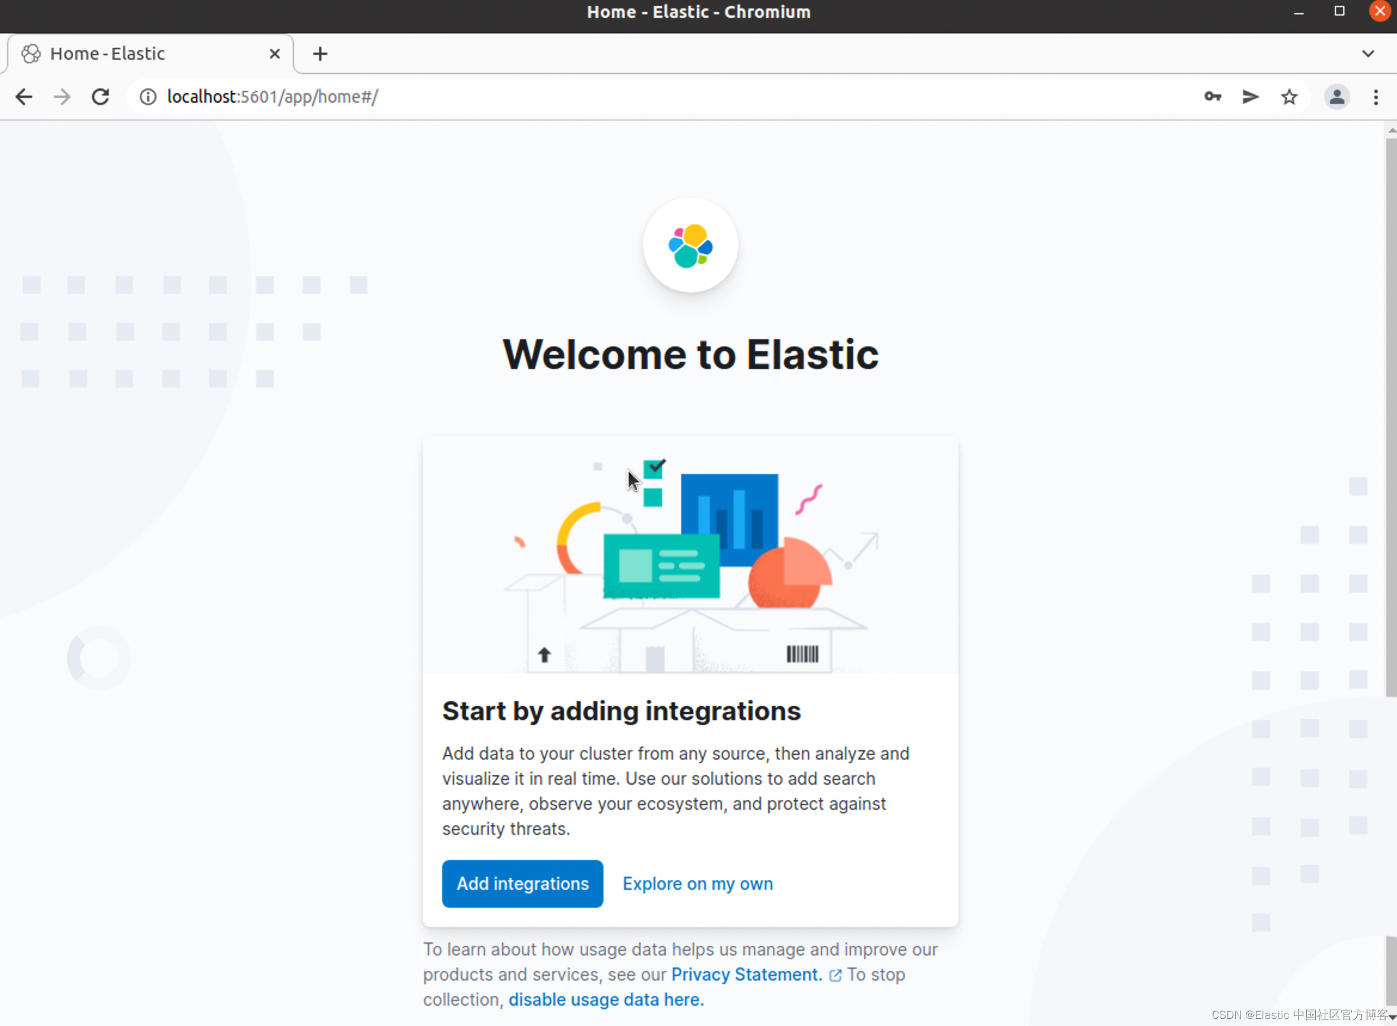Open the site information icon
This screenshot has width=1397, height=1026.
pos(148,97)
